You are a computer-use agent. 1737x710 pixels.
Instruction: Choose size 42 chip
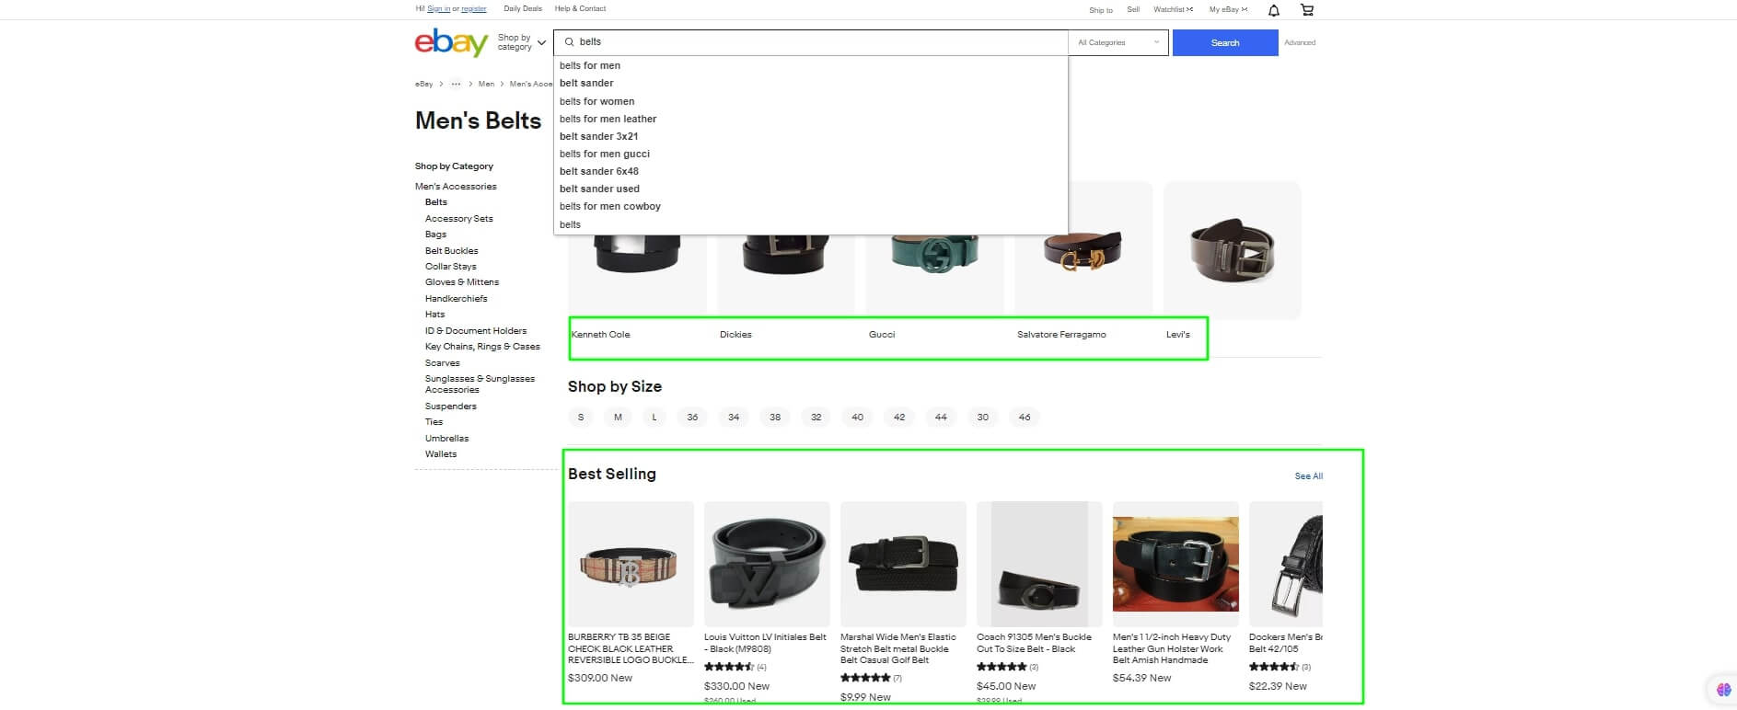899,418
